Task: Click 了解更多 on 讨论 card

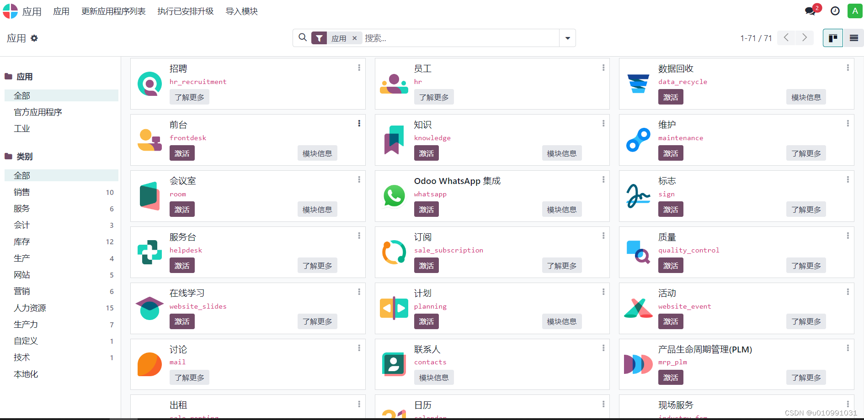Action: pos(189,377)
